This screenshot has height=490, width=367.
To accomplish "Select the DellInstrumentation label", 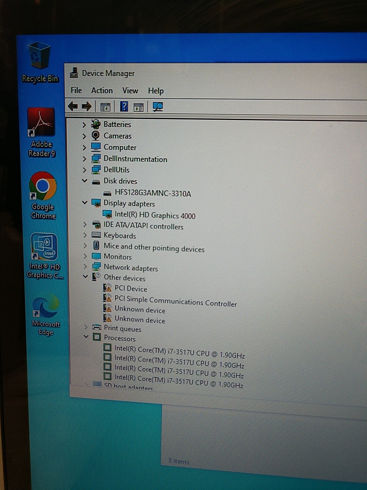I will (135, 159).
